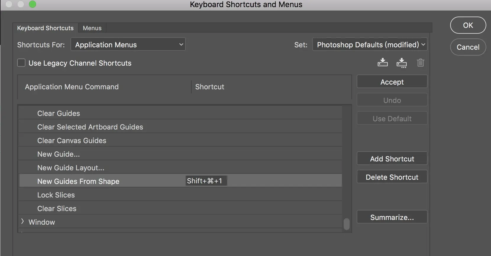
Task: Open the Set dropdown menu
Action: (x=370, y=45)
